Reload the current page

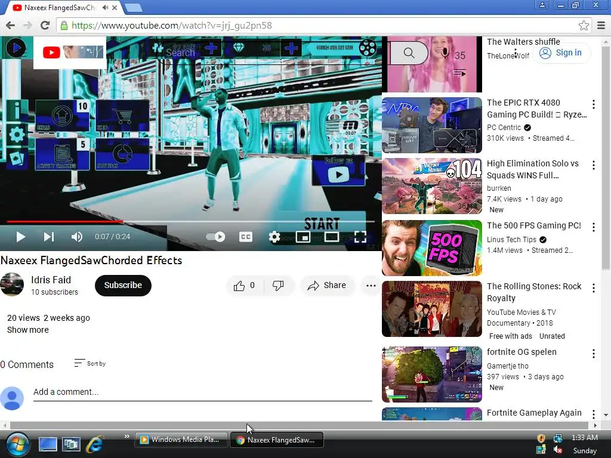point(45,25)
